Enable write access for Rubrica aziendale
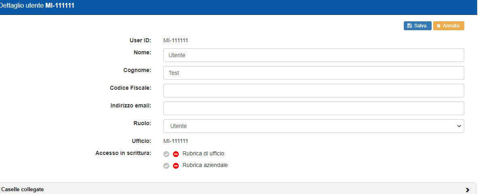This screenshot has height=194, width=478. point(166,165)
